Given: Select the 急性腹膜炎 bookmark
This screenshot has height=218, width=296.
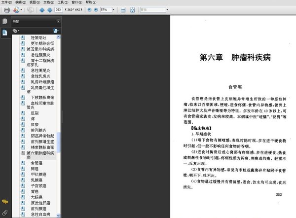Looking at the screenshot, I should pos(40,55).
